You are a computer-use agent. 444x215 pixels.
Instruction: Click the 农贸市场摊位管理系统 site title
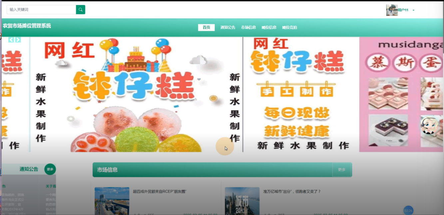coord(27,26)
